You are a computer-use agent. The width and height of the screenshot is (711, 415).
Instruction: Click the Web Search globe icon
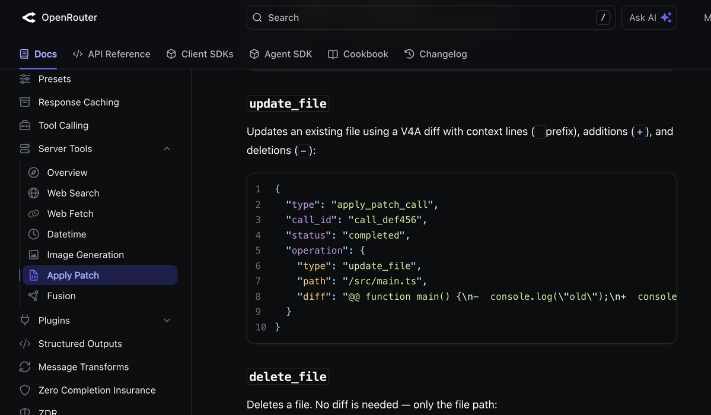[34, 193]
